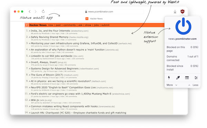Viewport: 207px width, 128px height.
Task: Open 'The Guns of Bitcoin (2017)'
Action: pos(47,75)
